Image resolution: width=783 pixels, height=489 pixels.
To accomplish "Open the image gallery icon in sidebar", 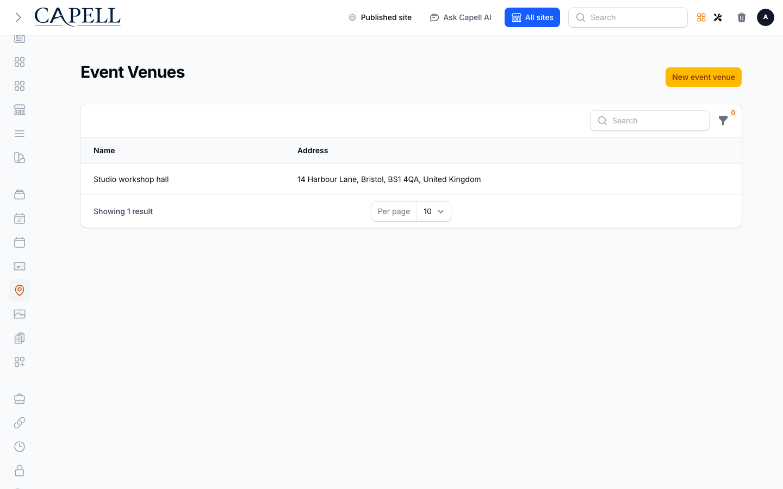I will pyautogui.click(x=20, y=314).
